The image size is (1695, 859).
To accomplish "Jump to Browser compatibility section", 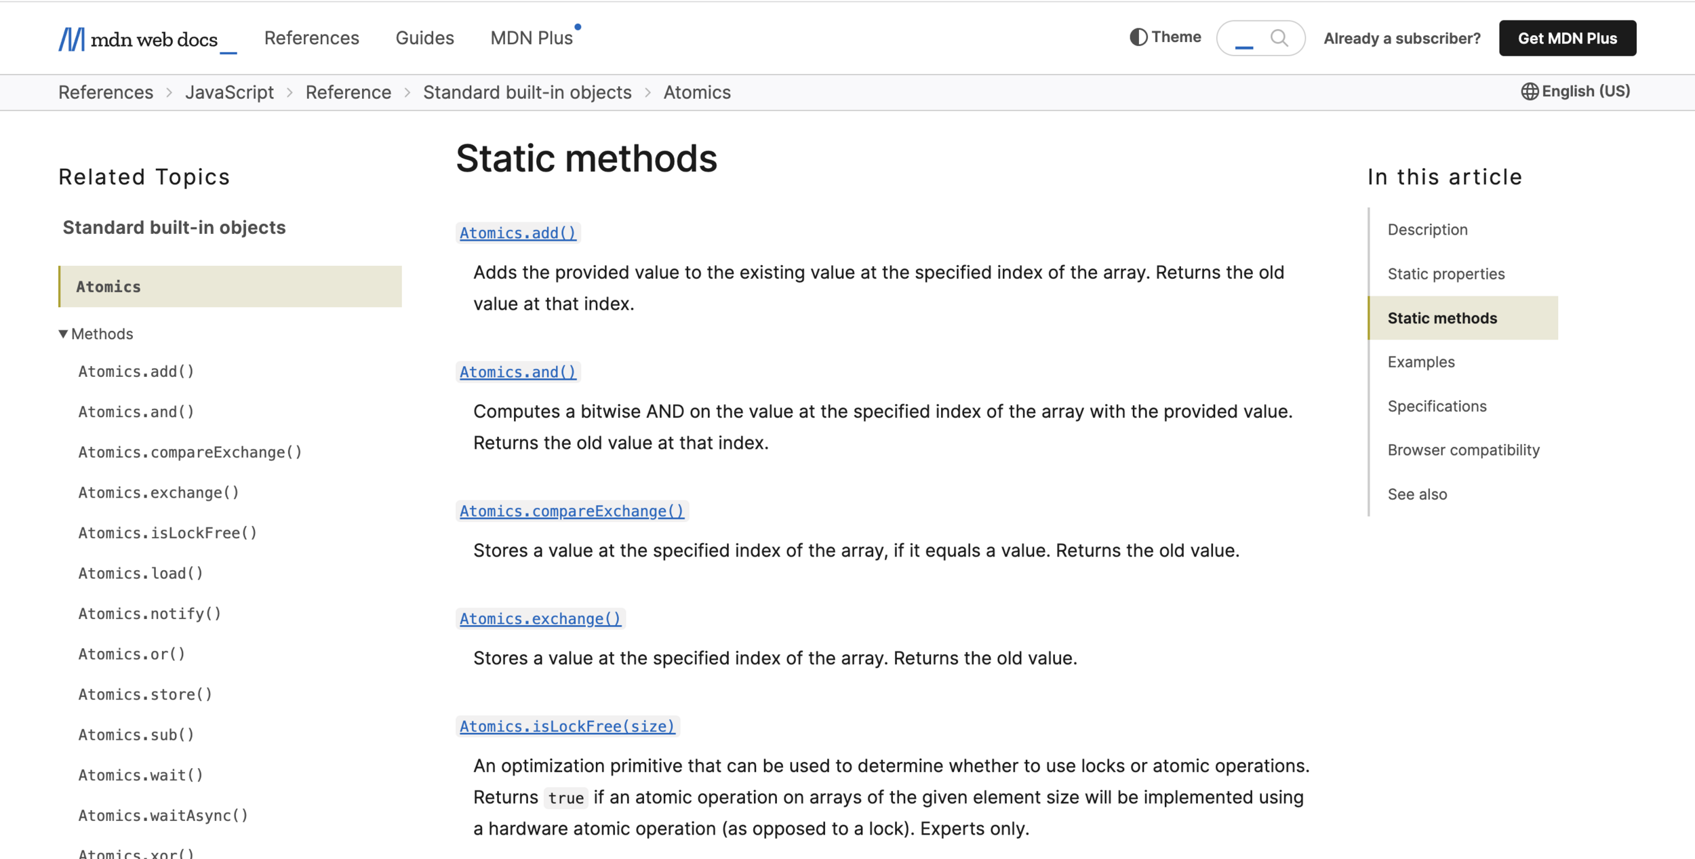I will [1463, 450].
